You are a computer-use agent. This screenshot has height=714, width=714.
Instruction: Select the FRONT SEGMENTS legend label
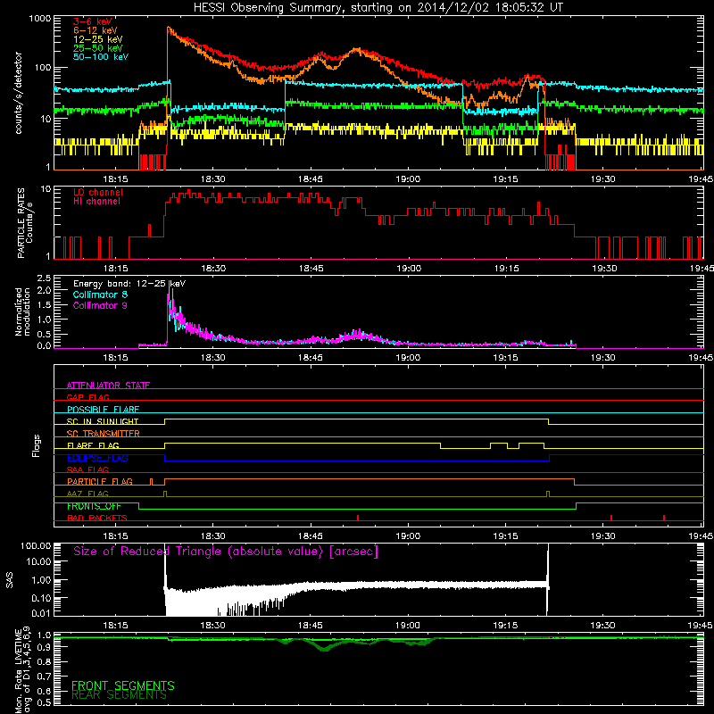point(123,685)
